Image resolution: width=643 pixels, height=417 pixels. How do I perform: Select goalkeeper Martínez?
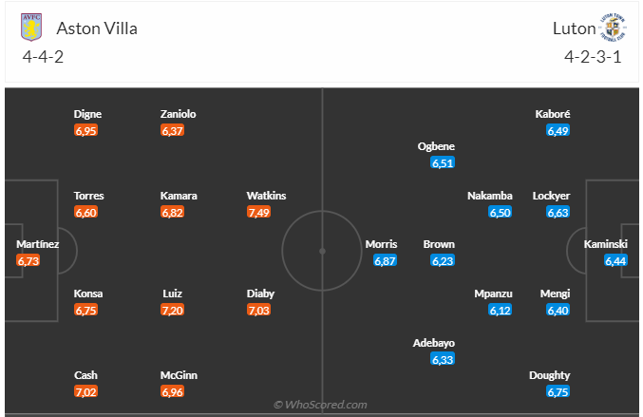click(38, 244)
